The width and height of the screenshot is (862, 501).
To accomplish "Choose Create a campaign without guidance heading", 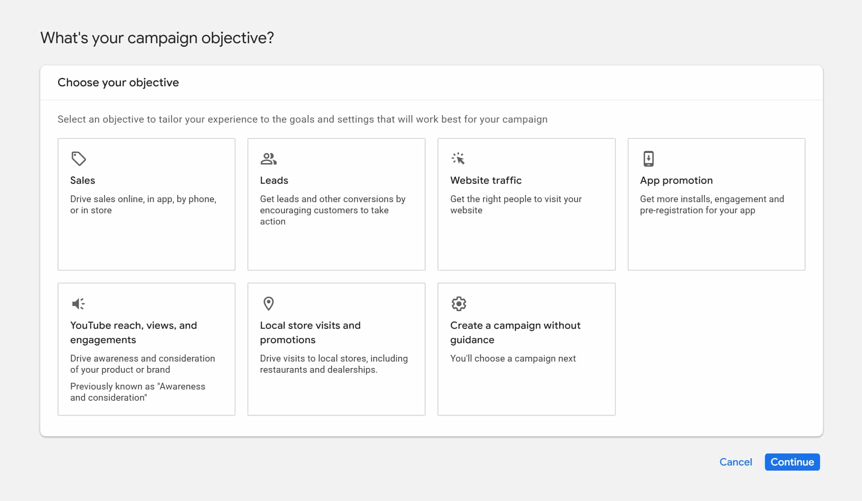I will [515, 332].
